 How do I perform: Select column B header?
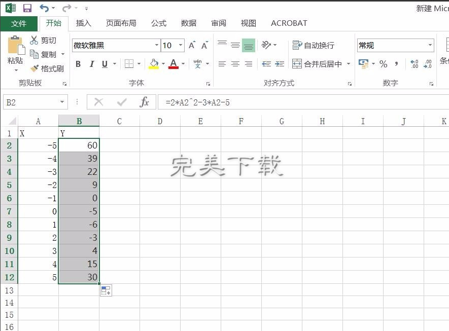click(x=79, y=121)
